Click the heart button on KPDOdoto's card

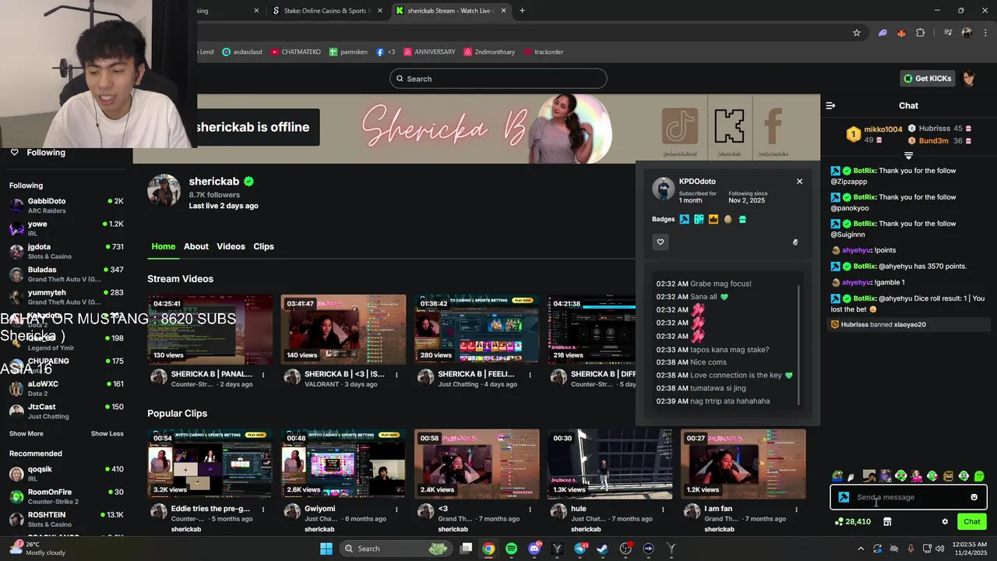tap(661, 242)
